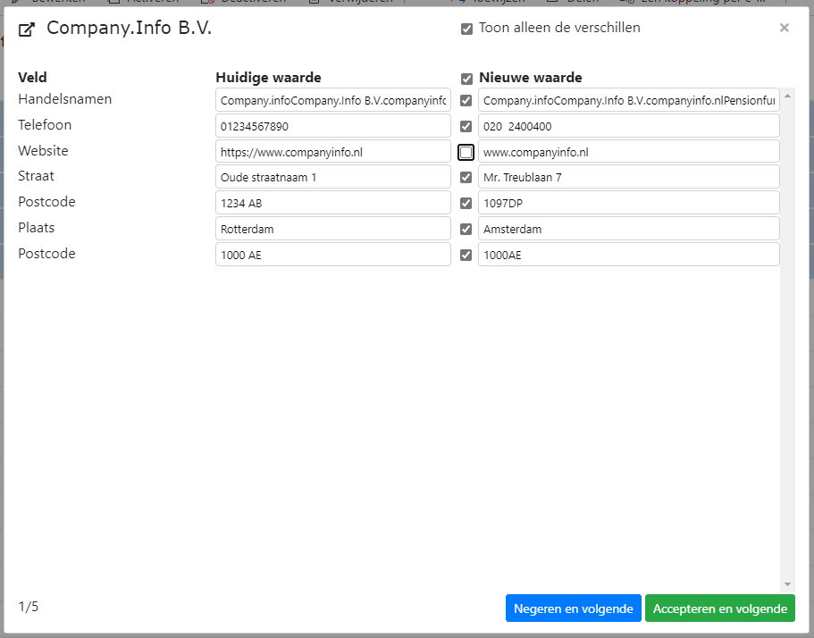Image resolution: width=814 pixels, height=638 pixels.
Task: Close the comparison dialog with X
Action: (x=784, y=28)
